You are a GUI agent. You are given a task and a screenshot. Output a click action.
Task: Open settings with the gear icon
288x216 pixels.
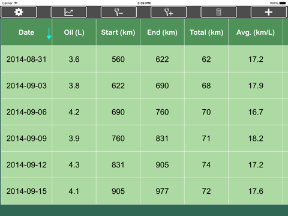(x=19, y=12)
